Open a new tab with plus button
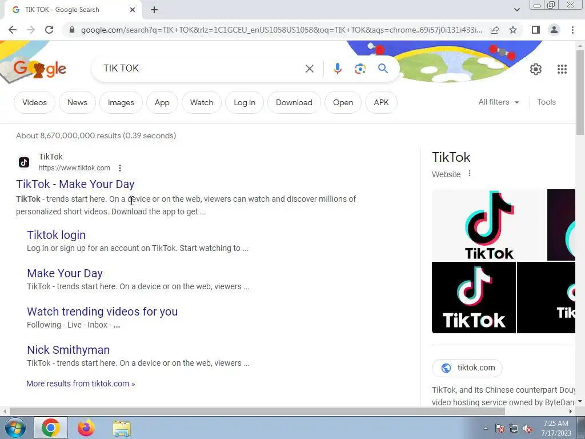Viewport: 585px width, 439px height. [154, 10]
